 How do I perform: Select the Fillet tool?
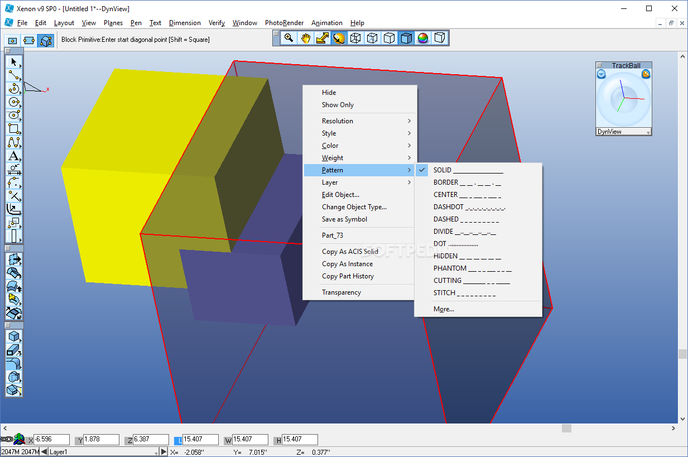coord(14,182)
